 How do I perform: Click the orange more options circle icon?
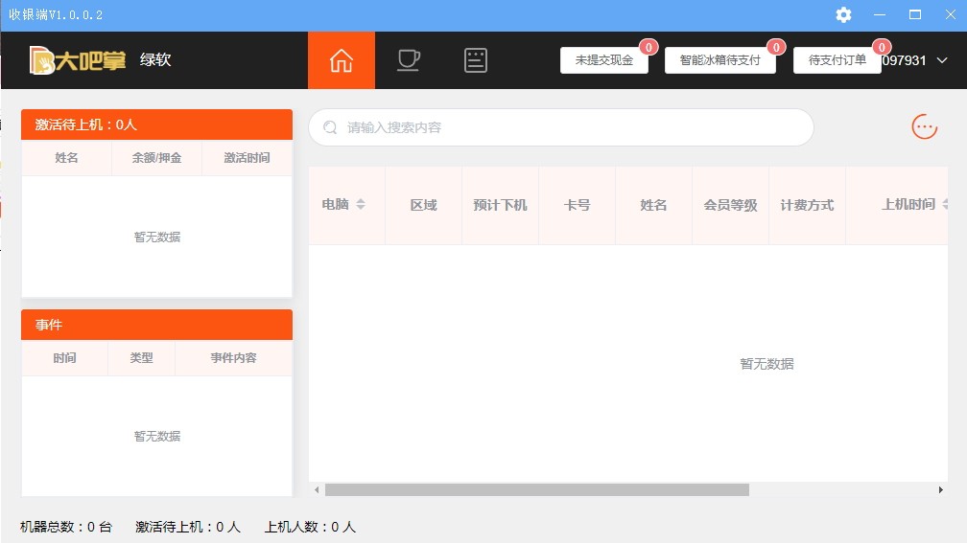tap(925, 126)
